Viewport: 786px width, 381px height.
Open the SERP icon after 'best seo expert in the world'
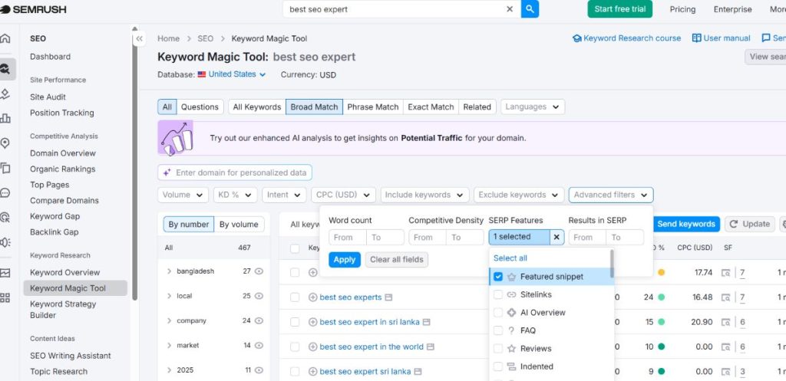coord(430,347)
